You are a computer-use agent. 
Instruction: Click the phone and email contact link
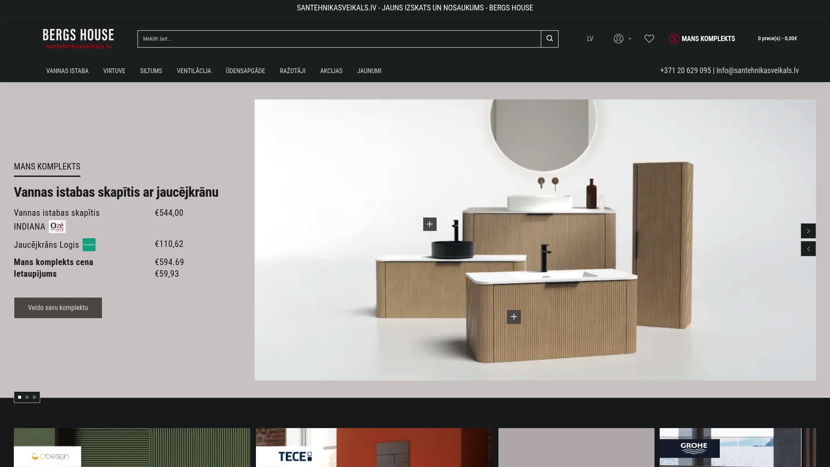(x=729, y=70)
